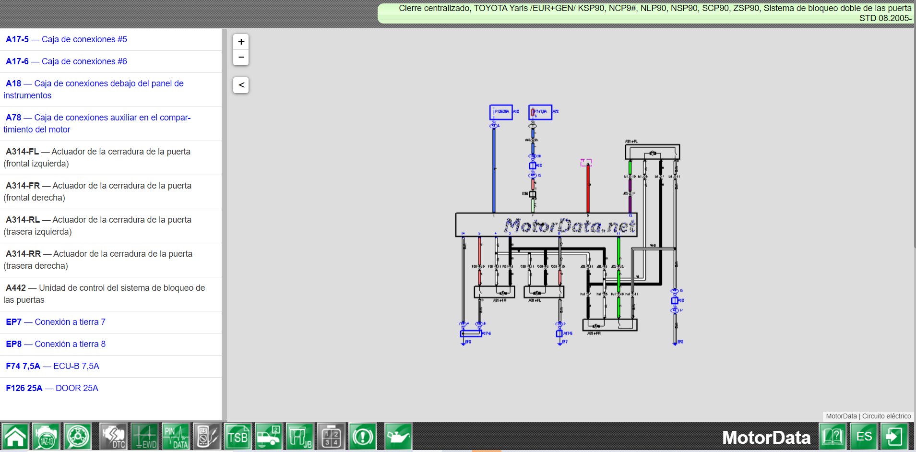The image size is (916, 452).
Task: Click the EP7 Conexión a tierra 7 link
Action: [x=56, y=322]
